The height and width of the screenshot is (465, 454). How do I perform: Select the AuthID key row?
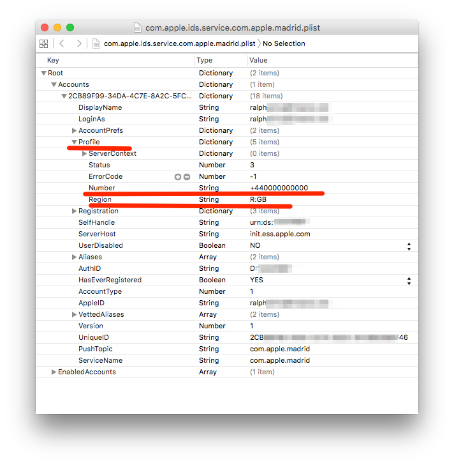(x=227, y=268)
